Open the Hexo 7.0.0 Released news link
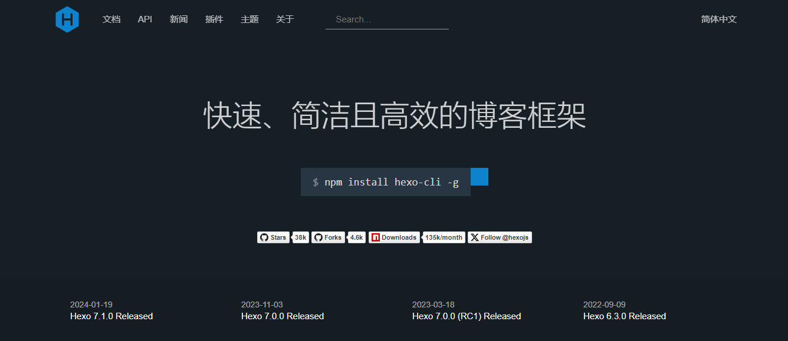This screenshot has width=788, height=341. click(x=283, y=316)
